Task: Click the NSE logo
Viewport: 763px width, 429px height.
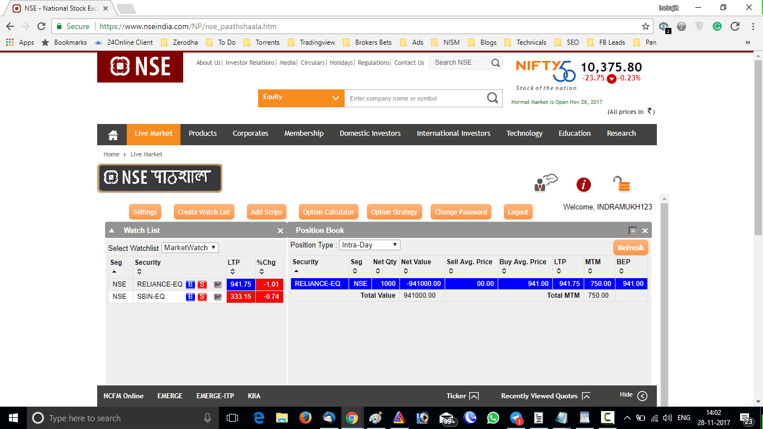Action: (140, 67)
